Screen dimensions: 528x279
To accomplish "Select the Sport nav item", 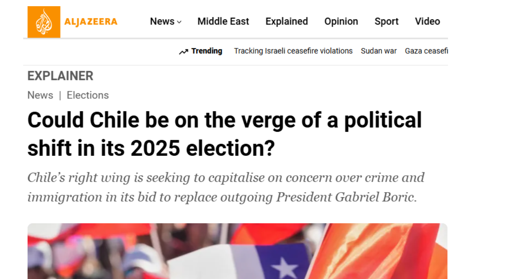I will 386,21.
